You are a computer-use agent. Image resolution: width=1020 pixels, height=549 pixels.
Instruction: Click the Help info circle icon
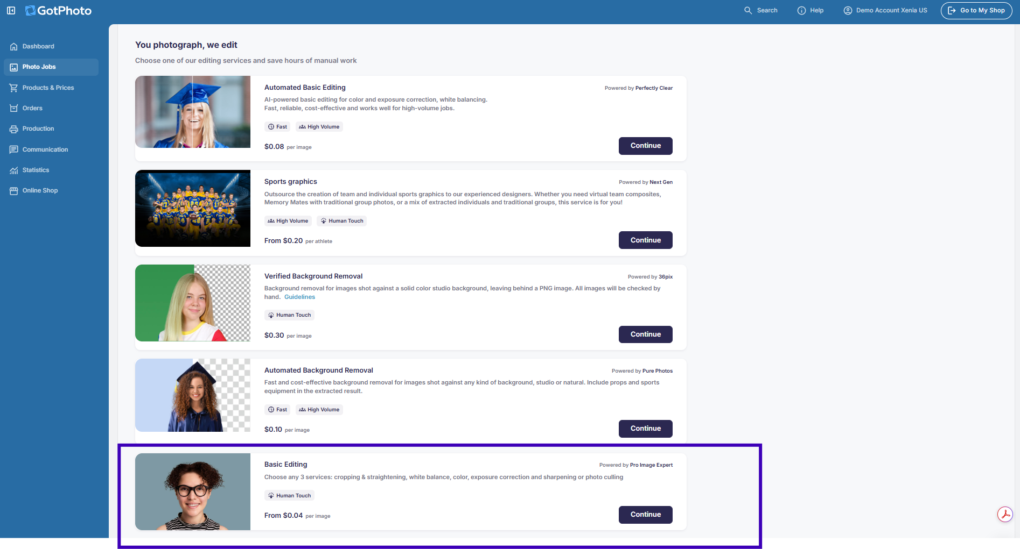click(801, 10)
